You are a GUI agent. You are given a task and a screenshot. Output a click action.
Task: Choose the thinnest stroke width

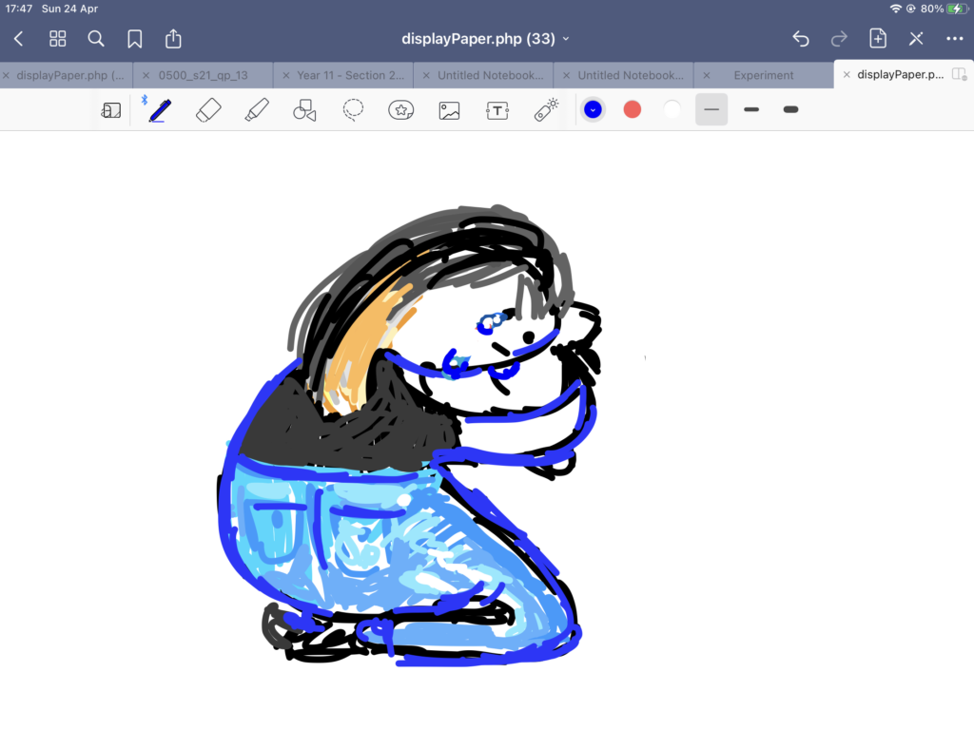tap(711, 110)
